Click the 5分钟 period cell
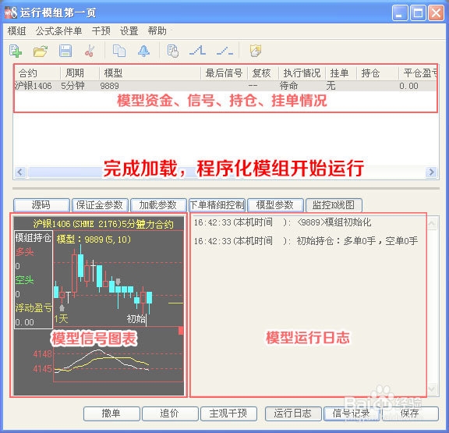449x433 pixels. [x=72, y=86]
